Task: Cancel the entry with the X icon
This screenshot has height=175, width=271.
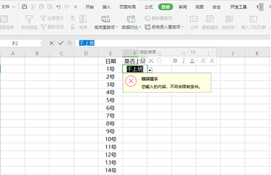Action: (52, 43)
